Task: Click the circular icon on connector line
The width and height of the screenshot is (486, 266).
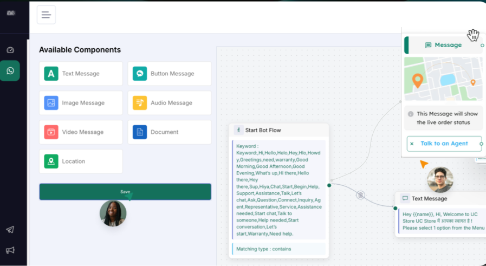Action: (360, 195)
